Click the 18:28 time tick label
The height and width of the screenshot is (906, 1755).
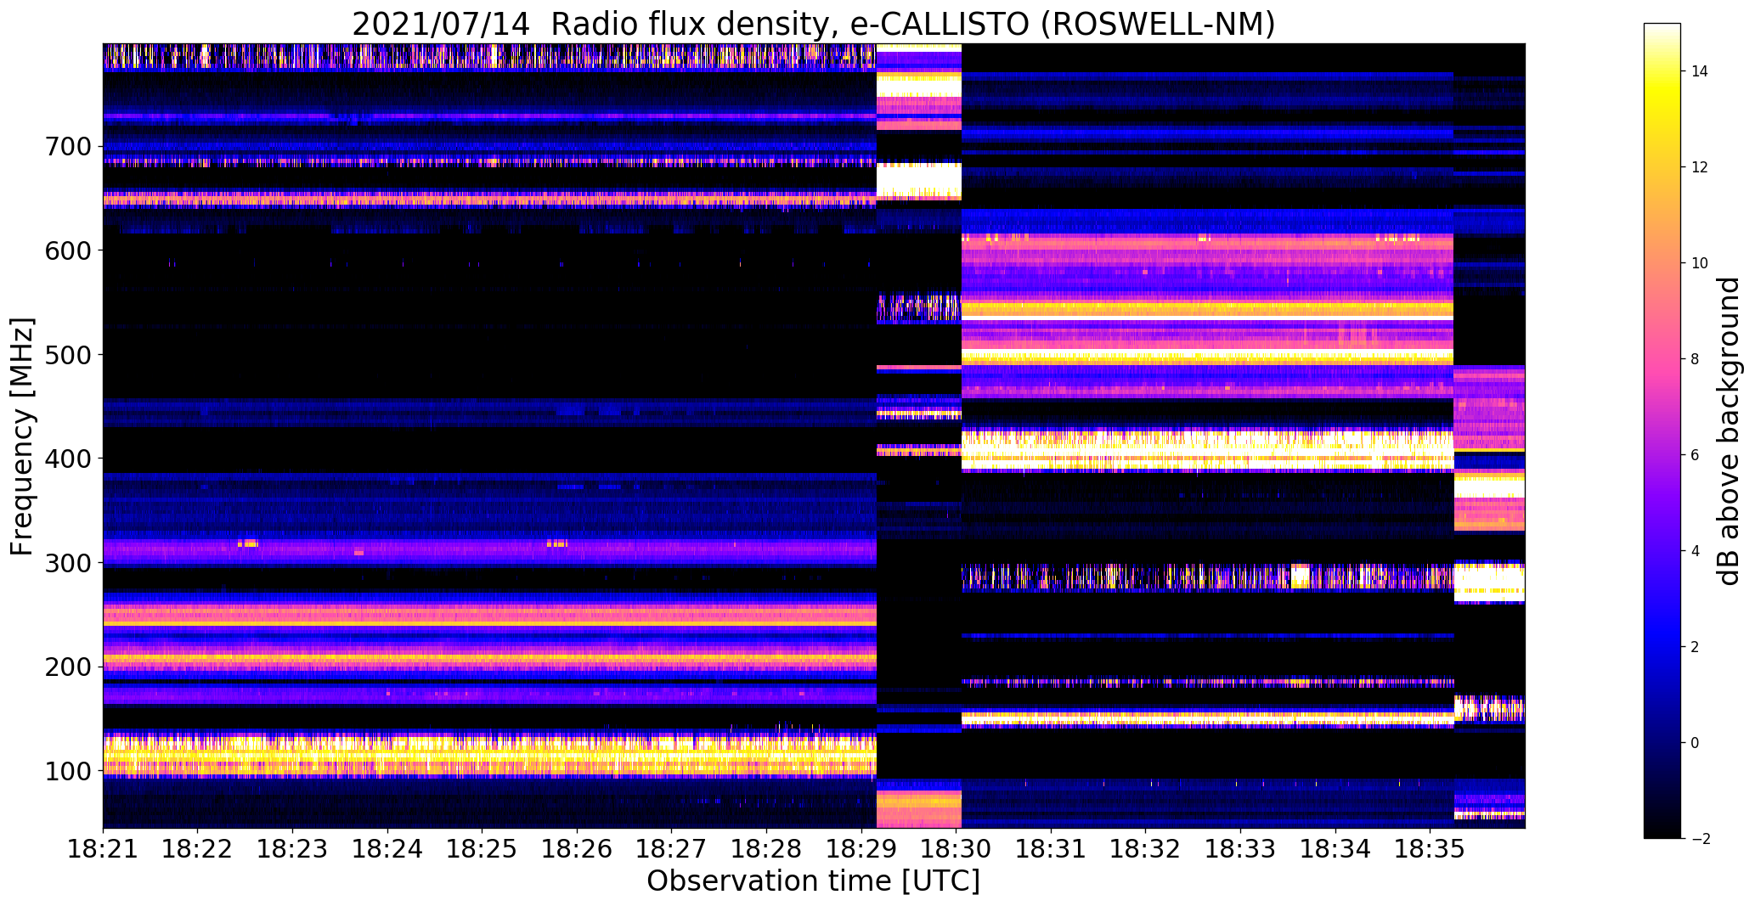tap(767, 849)
